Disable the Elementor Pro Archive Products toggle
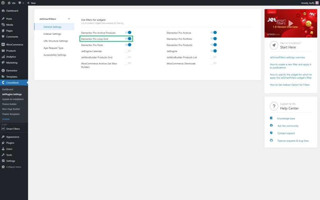Image resolution: width=320 pixels, height=200 pixels. pos(127,32)
